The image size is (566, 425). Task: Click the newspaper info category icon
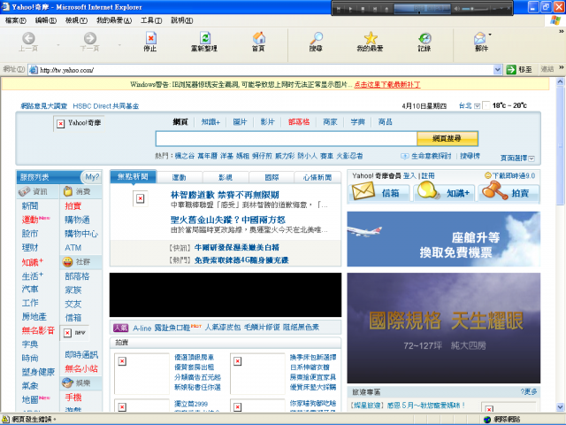pyautogui.click(x=24, y=191)
